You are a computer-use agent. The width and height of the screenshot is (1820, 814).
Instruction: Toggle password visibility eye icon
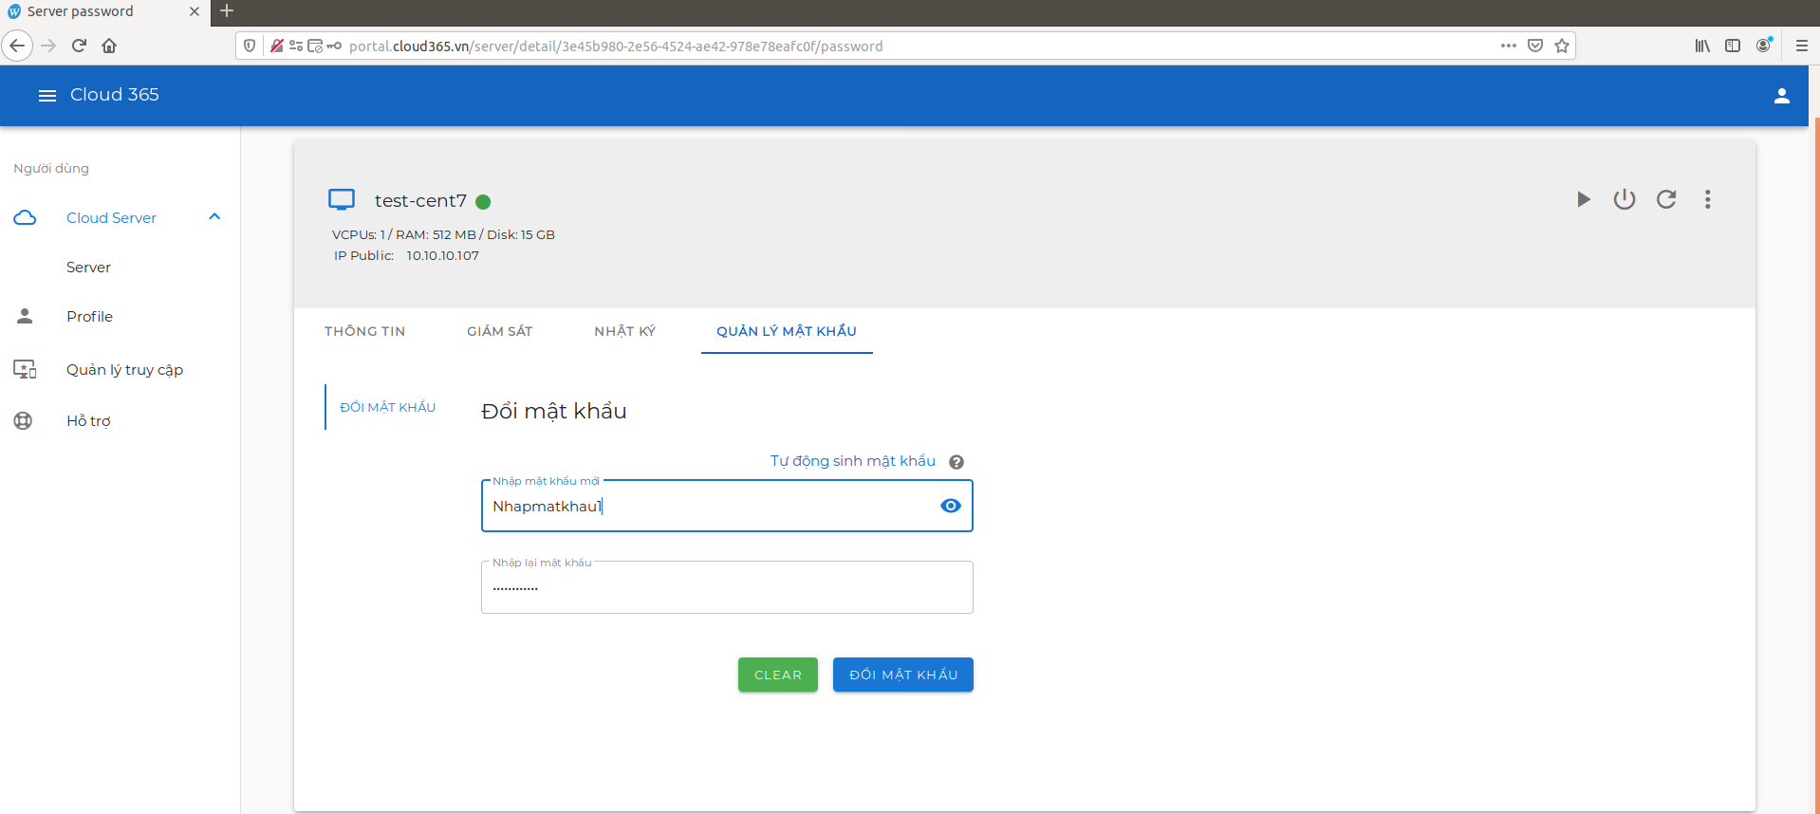coord(951,506)
